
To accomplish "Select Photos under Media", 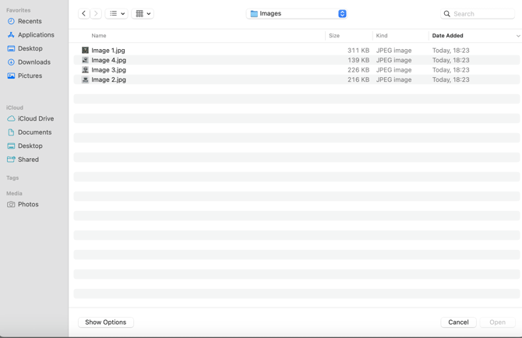I will tap(28, 204).
